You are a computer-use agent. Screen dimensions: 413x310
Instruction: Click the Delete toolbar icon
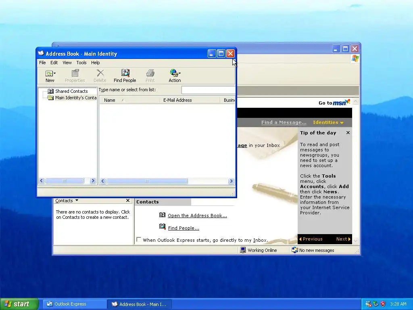(100, 73)
